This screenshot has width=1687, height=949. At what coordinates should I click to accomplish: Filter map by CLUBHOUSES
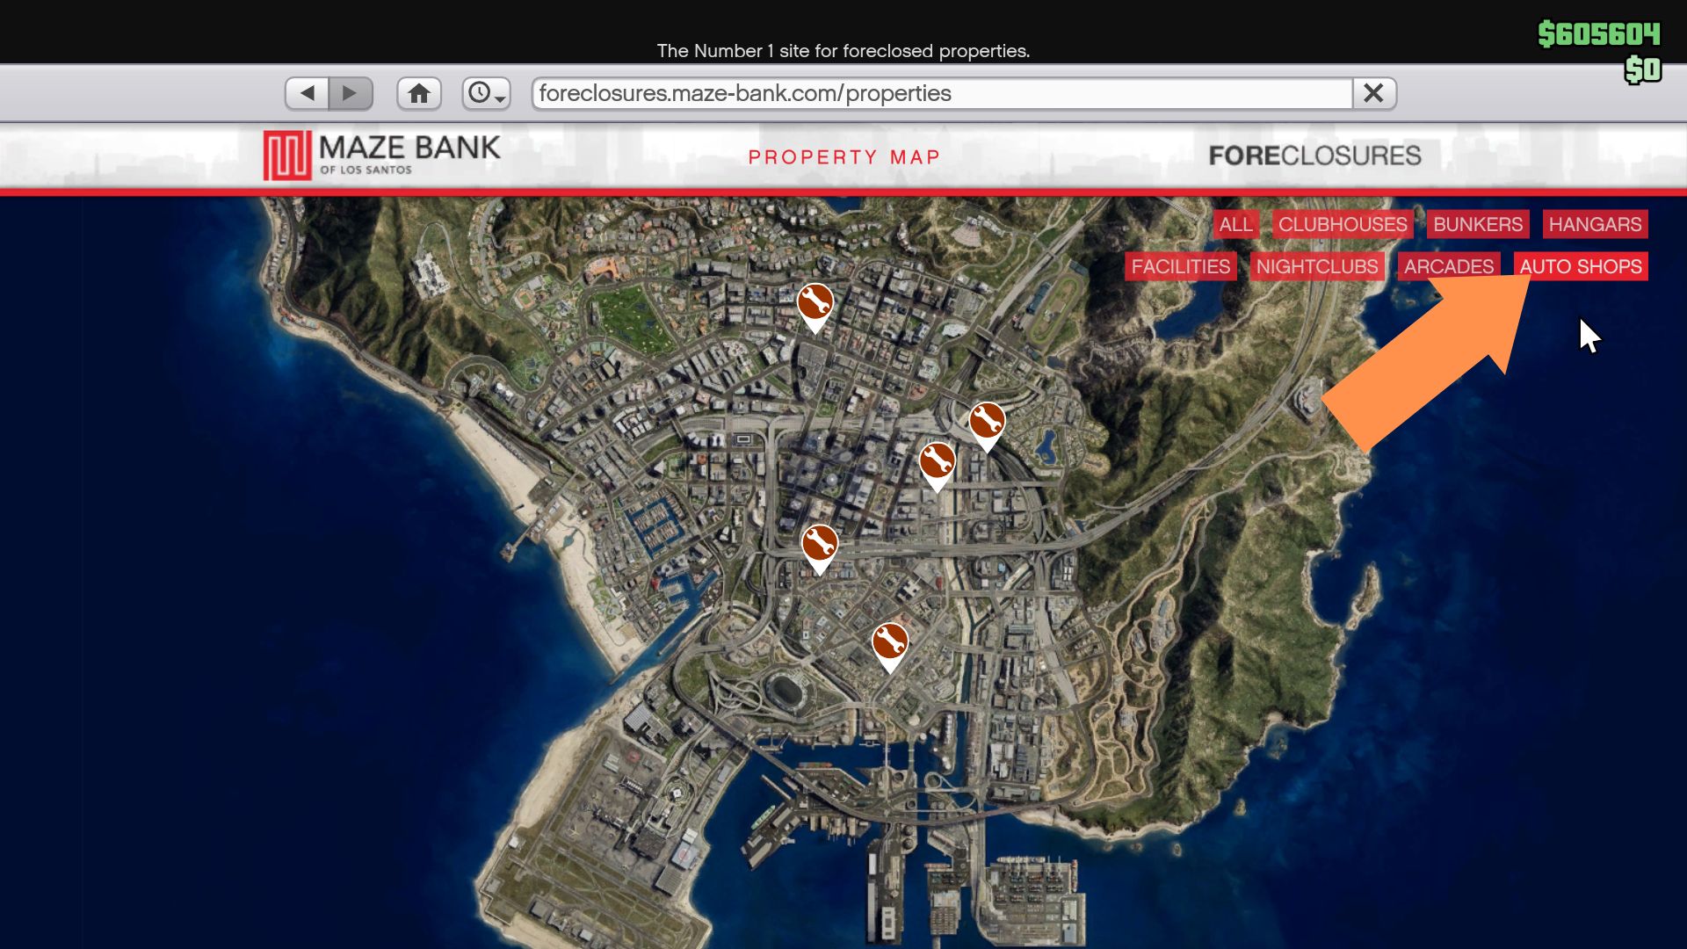[1343, 224]
